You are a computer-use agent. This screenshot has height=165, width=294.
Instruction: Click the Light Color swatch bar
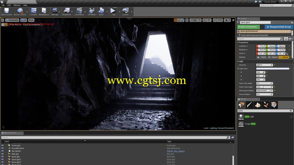(273, 69)
